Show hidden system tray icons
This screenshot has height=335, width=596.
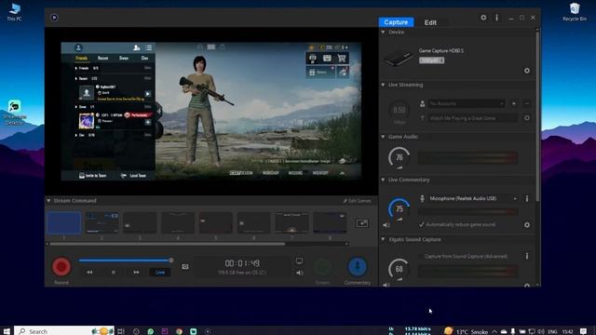pyautogui.click(x=494, y=331)
